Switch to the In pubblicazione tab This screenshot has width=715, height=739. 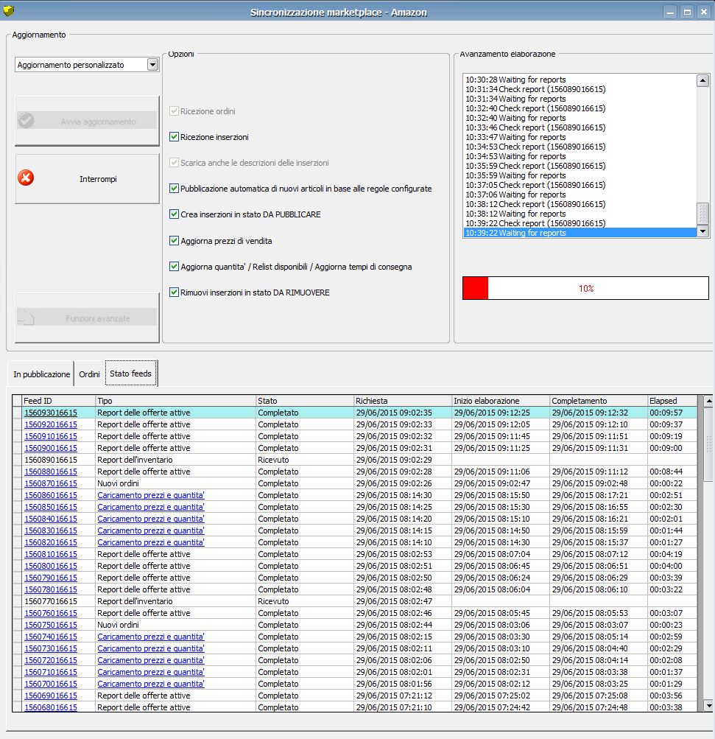pyautogui.click(x=41, y=374)
